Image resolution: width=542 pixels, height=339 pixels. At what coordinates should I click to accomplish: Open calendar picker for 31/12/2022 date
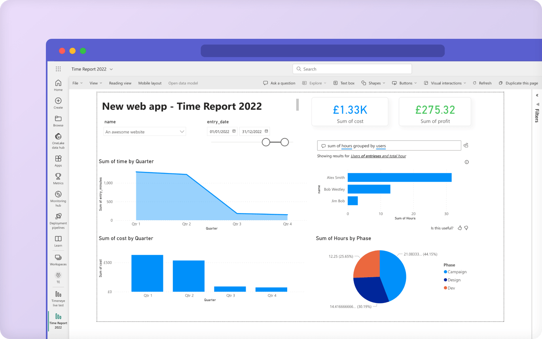[x=266, y=131]
